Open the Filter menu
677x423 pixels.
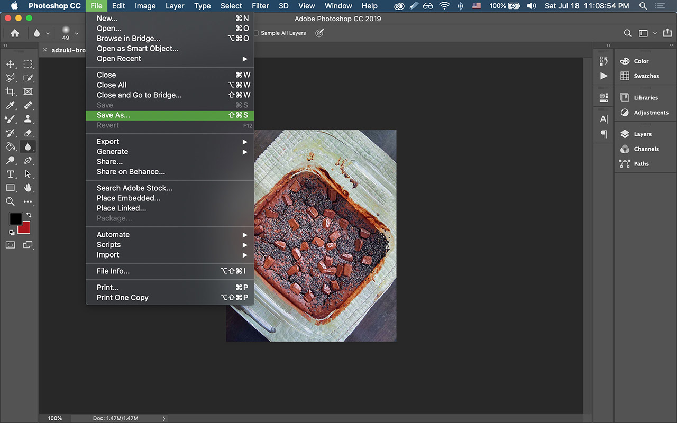click(x=260, y=6)
